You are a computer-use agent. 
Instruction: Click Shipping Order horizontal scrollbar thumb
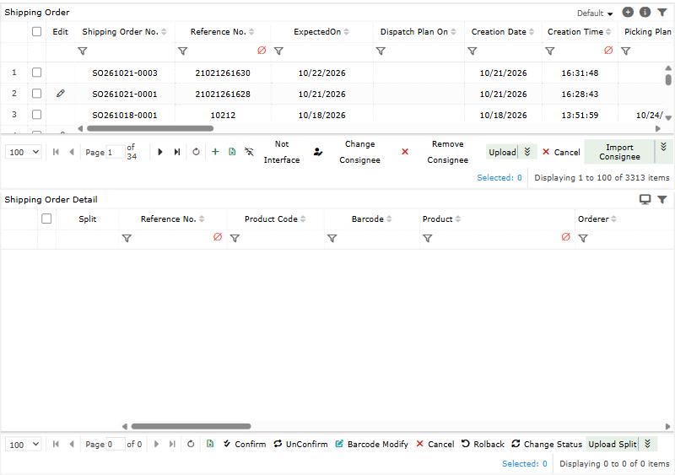click(x=150, y=128)
